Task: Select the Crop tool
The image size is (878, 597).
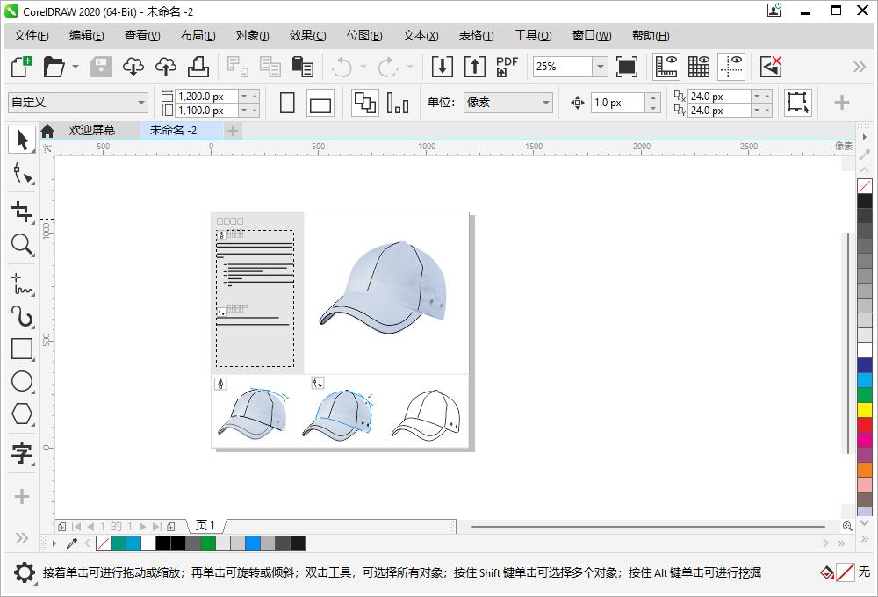Action: point(22,211)
